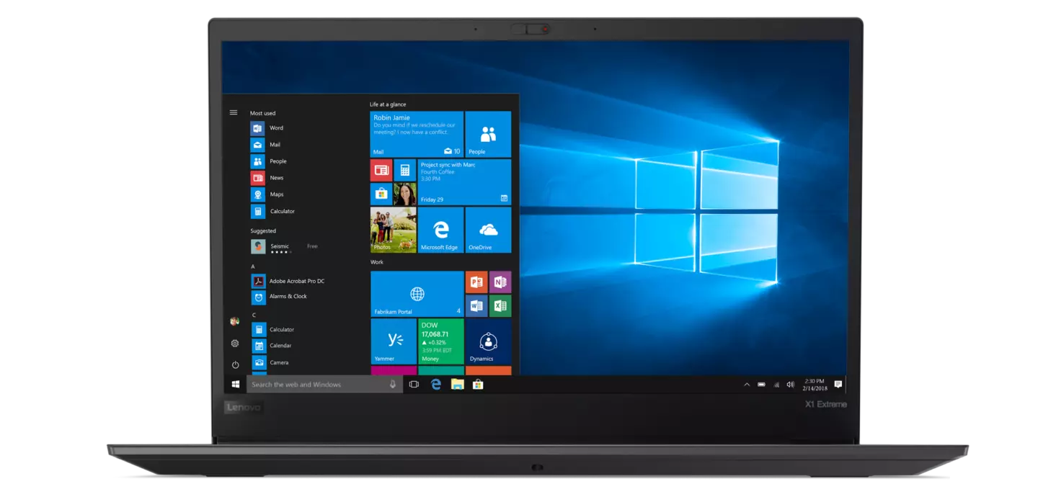
Task: Click the 'Most used' heading
Action: [x=262, y=113]
